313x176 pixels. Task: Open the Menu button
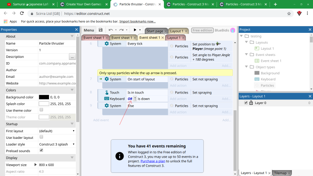[x=89, y=30]
